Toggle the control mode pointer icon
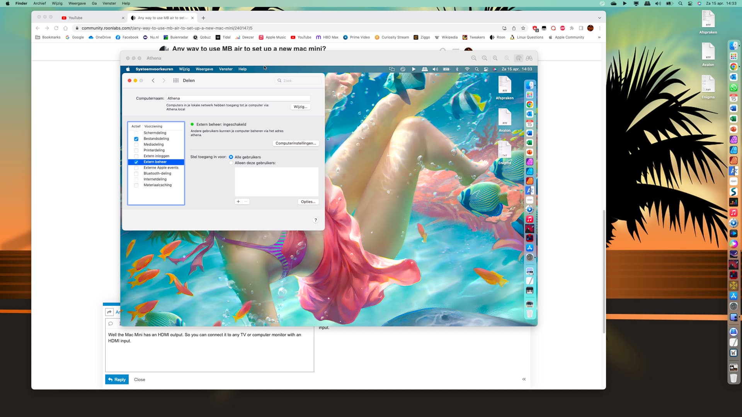This screenshot has width=742, height=417. pos(519,58)
